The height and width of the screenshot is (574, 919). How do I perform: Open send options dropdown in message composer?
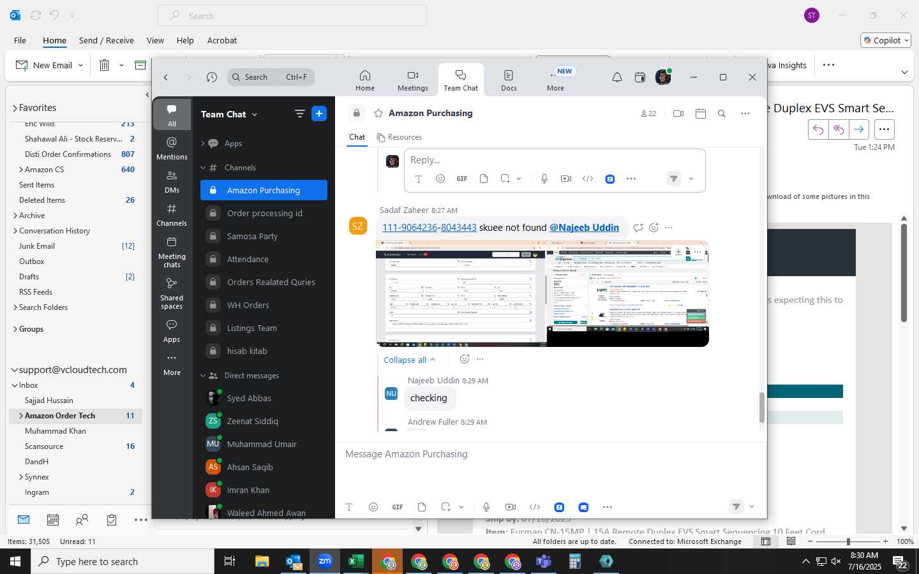(752, 507)
